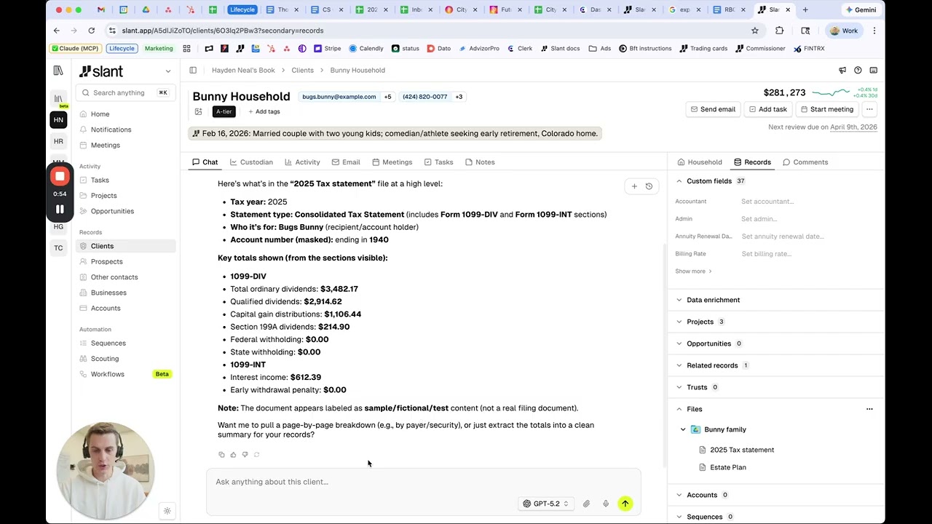Open the help question mark icon
This screenshot has width=932, height=524.
(x=858, y=71)
